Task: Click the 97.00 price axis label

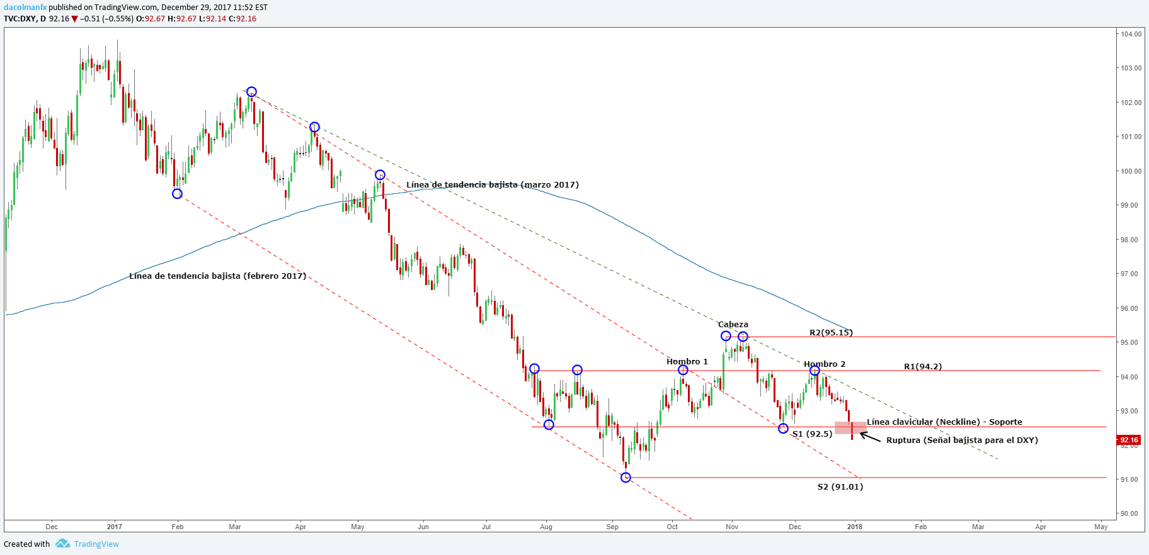Action: [1129, 274]
